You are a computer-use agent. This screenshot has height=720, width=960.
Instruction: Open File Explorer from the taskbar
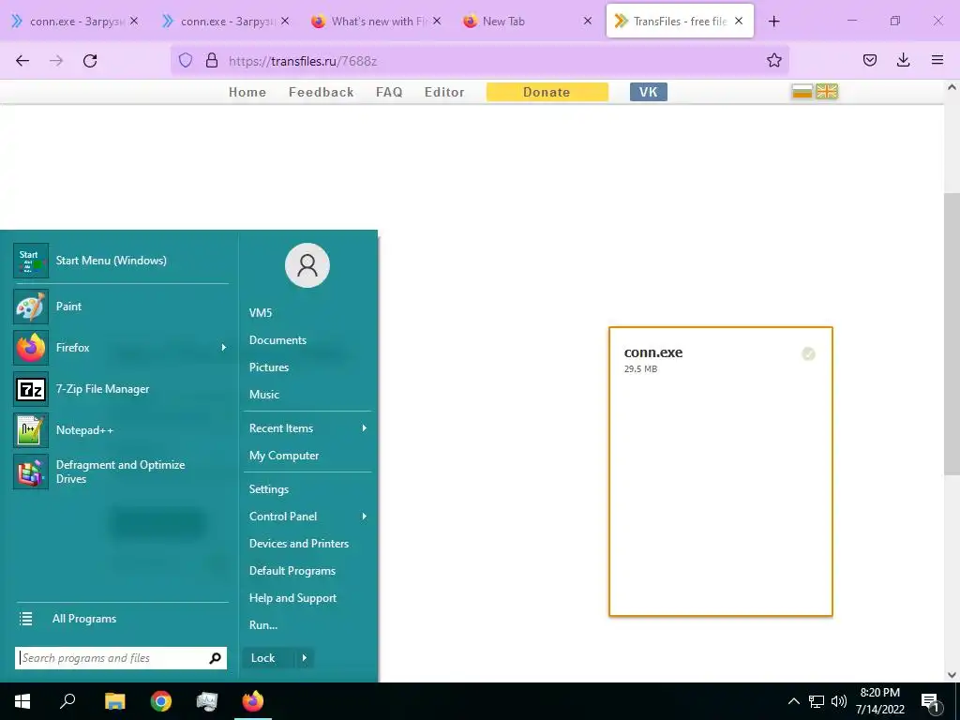point(114,701)
